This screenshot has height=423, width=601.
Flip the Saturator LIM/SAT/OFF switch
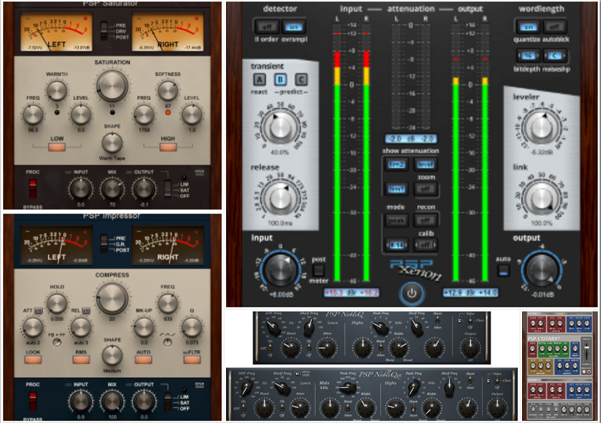click(x=168, y=189)
